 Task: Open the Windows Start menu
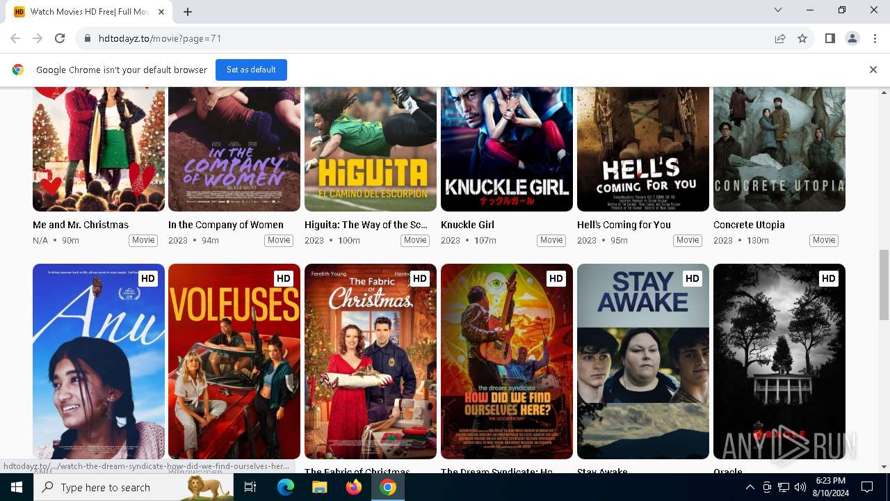click(x=17, y=487)
